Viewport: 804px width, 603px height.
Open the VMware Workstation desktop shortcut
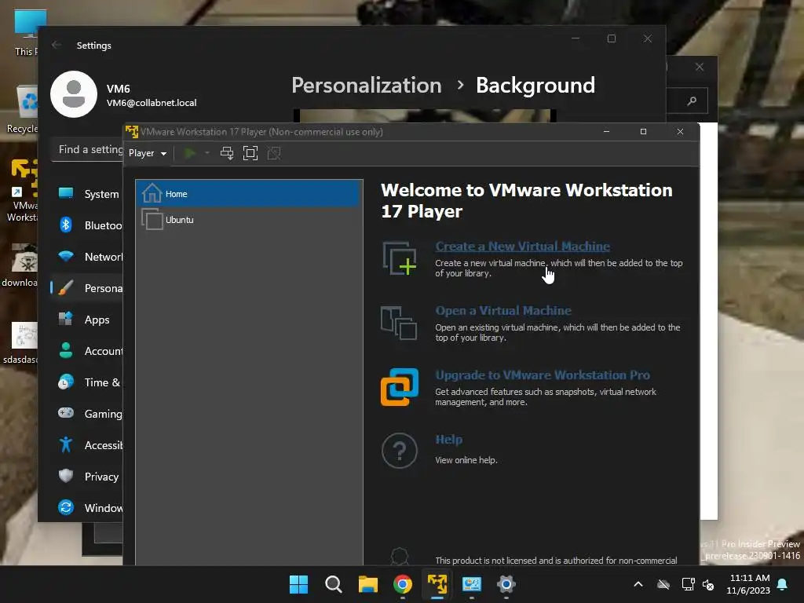[24, 191]
